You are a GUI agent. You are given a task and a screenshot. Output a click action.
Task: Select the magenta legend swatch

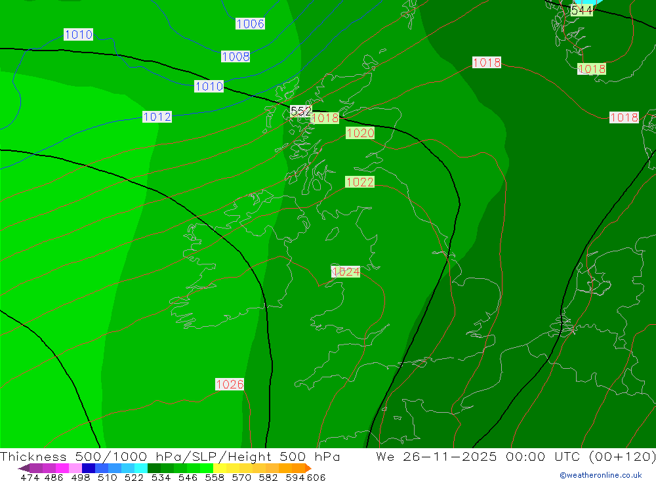(x=62, y=468)
